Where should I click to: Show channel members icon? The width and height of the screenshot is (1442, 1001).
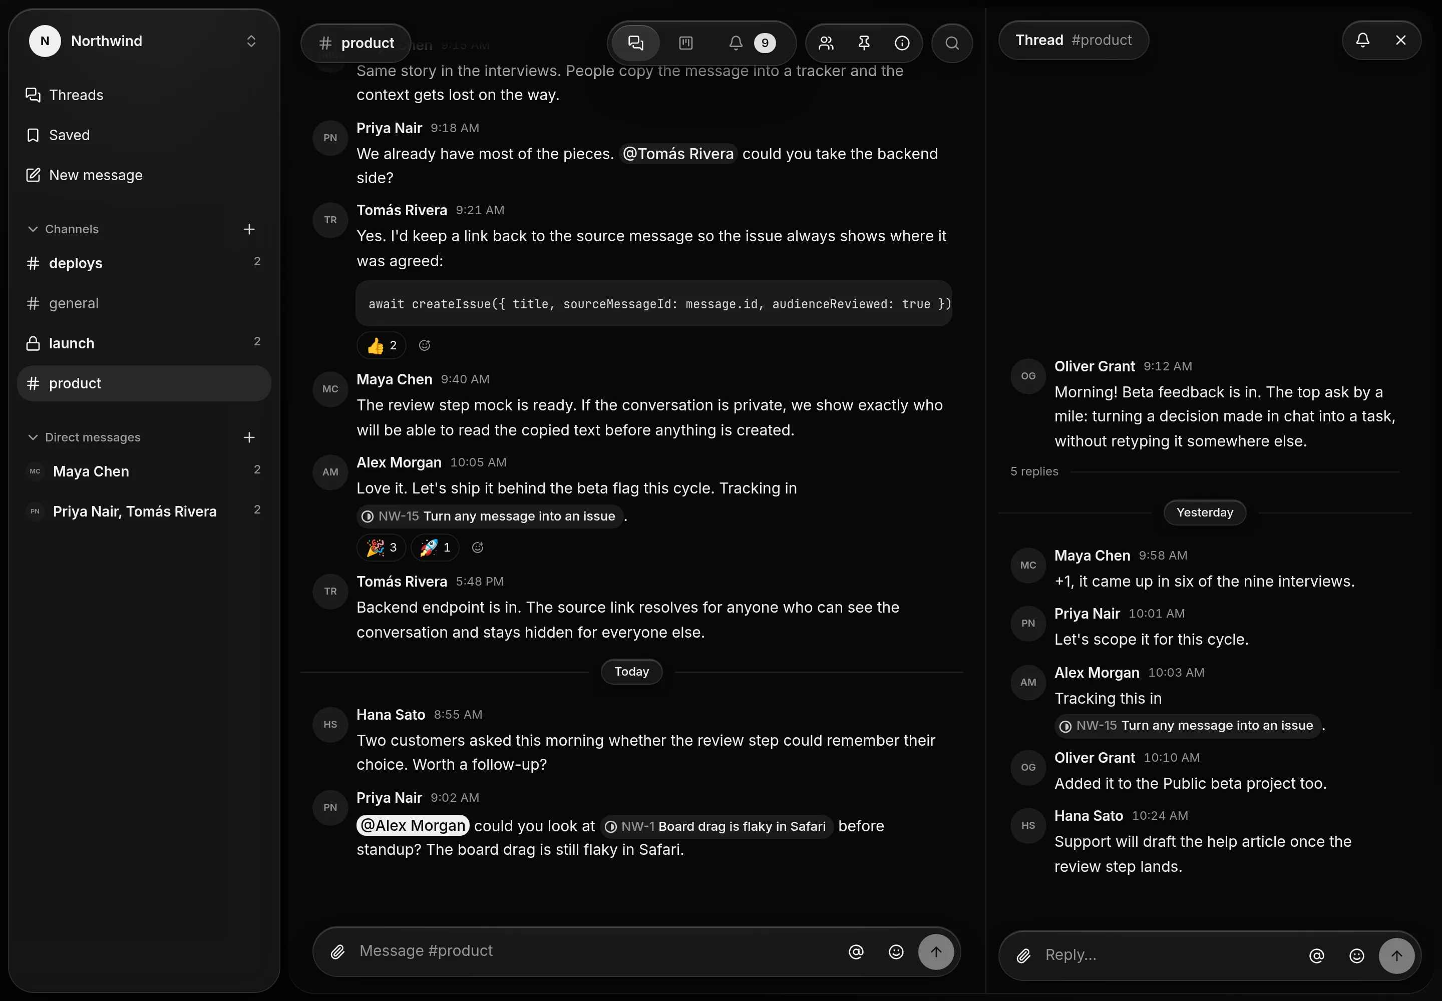827,43
